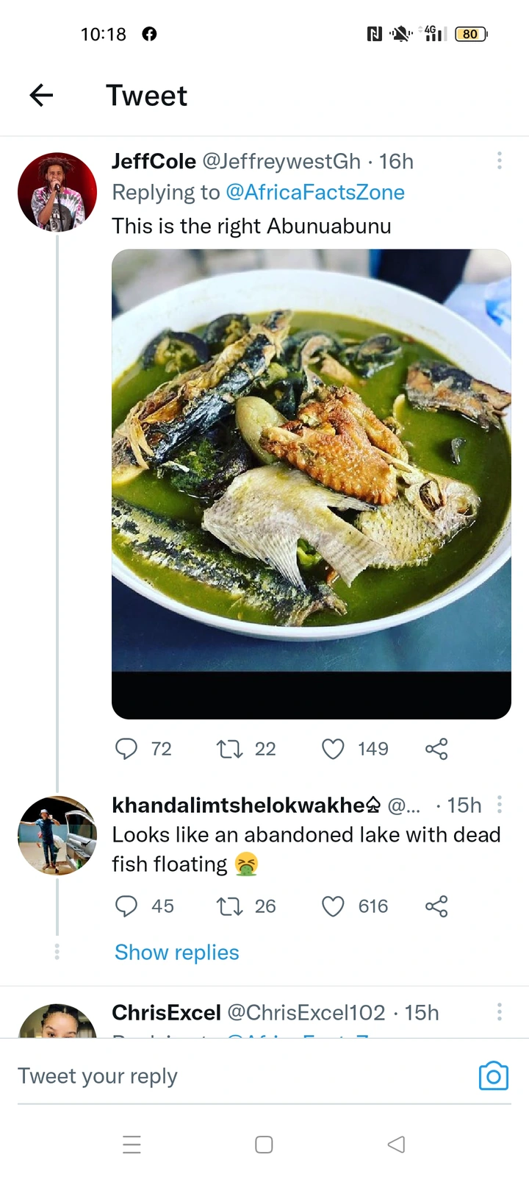Share JeffCole's tweet
This screenshot has height=1177, width=529.
pos(436,749)
